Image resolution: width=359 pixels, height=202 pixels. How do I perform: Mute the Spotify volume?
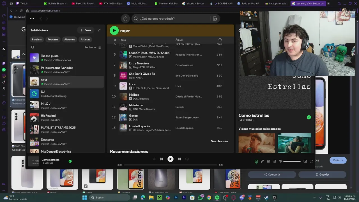pyautogui.click(x=280, y=161)
